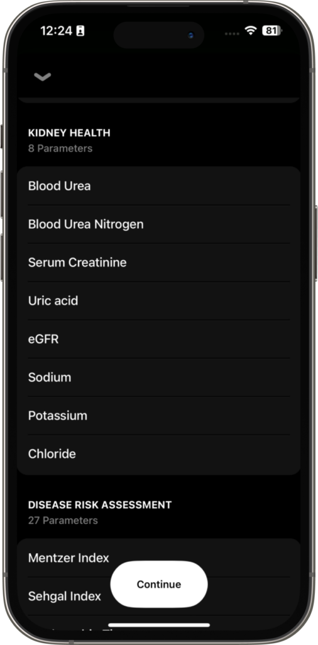Choose Serum Creatinine from the list
Viewport: 318px width, 645px height.
tap(159, 263)
